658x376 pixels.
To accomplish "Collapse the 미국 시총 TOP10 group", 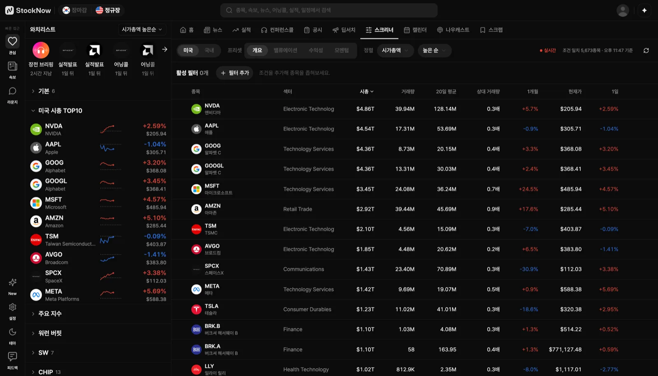I will [98, 111].
